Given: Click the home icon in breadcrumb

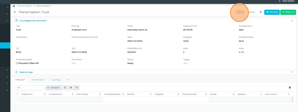Looking at the screenshot, I should tap(14, 6).
